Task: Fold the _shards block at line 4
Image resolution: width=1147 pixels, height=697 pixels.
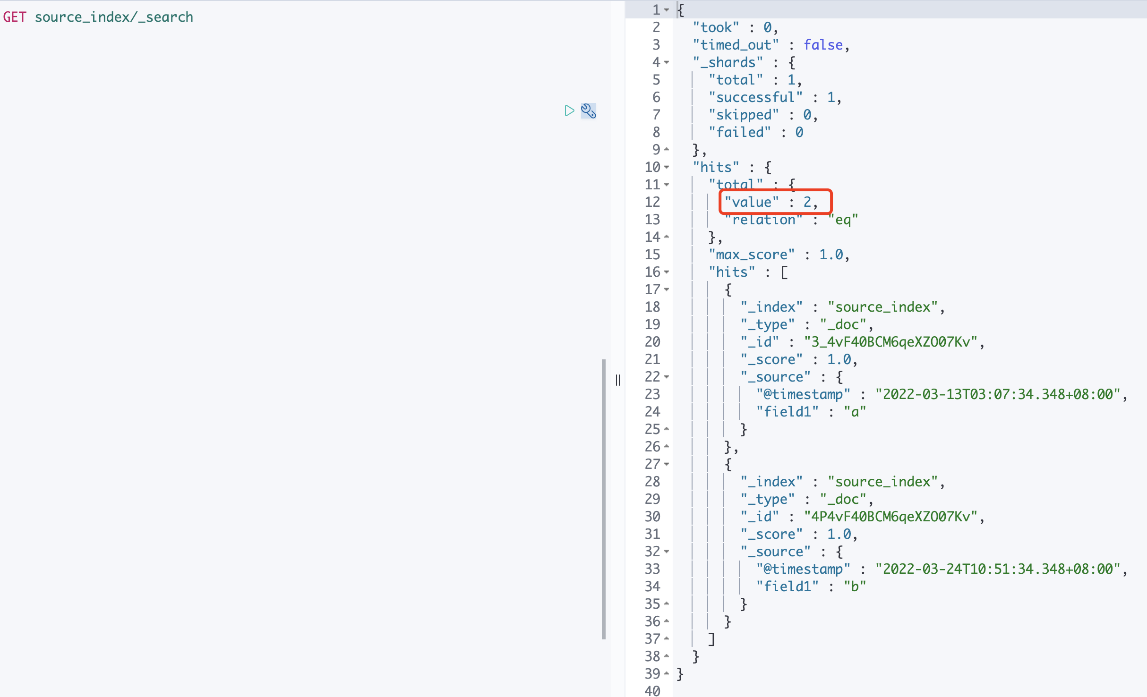Action: 667,62
